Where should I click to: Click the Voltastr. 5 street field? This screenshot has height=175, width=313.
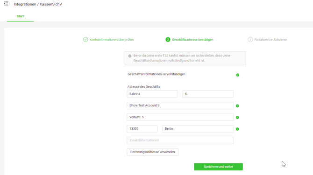click(x=180, y=117)
